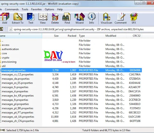Click the CRC32 value 643FF106
The image size is (154, 133).
point(135,121)
